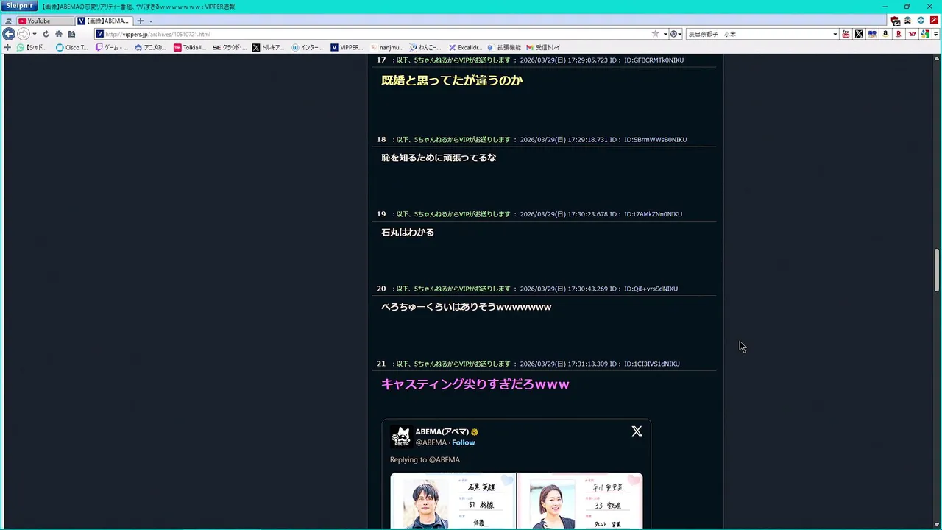The width and height of the screenshot is (942, 530).
Task: Click the vertical page scrollbar thumb
Action: point(937,270)
